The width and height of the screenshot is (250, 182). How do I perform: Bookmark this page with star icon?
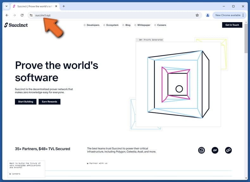[x=197, y=15]
